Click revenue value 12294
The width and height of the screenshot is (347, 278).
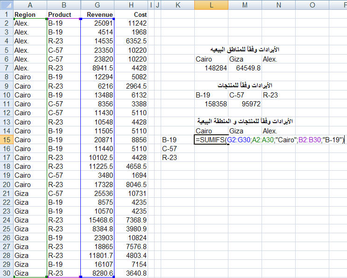point(103,77)
